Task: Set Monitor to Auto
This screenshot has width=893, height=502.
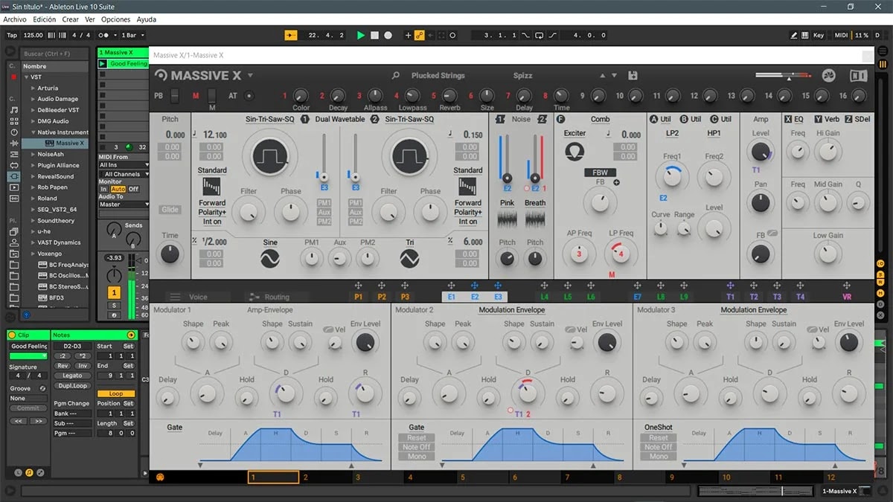Action: (x=118, y=189)
